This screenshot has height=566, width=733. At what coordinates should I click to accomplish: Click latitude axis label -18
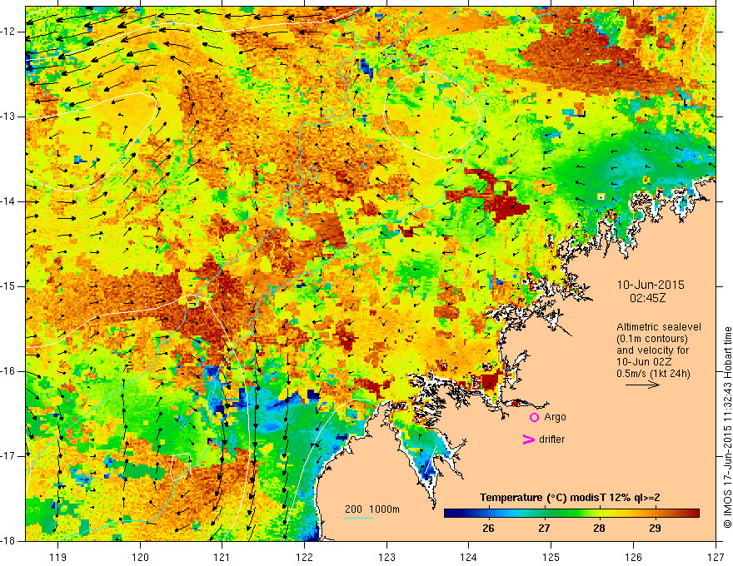(x=8, y=541)
